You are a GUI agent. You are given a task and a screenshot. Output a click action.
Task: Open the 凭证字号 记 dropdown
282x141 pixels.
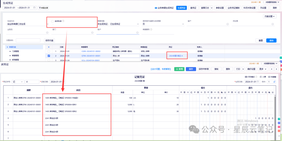tap(18, 82)
